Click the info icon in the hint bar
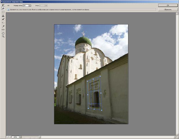The width and height of the screenshot is (179, 139). point(8,10)
